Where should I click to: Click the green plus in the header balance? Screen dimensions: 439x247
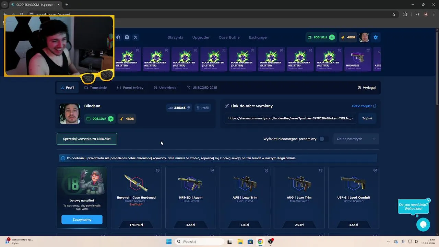click(332, 37)
